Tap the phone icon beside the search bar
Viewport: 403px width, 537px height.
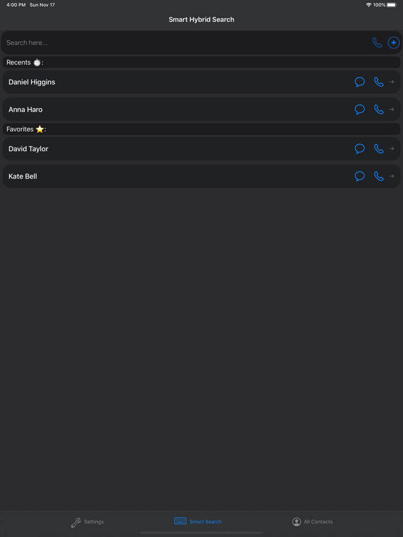pyautogui.click(x=377, y=43)
